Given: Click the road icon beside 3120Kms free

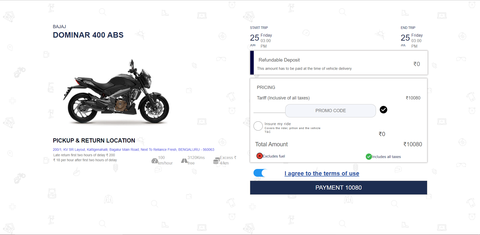Looking at the screenshot, I should [184, 161].
